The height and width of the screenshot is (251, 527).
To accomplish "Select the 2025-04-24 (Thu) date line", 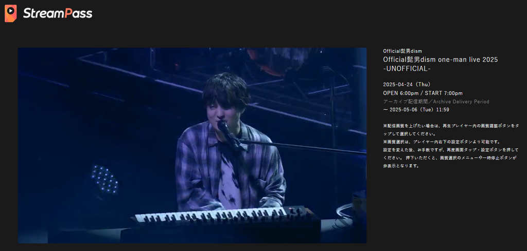I will [x=407, y=85].
